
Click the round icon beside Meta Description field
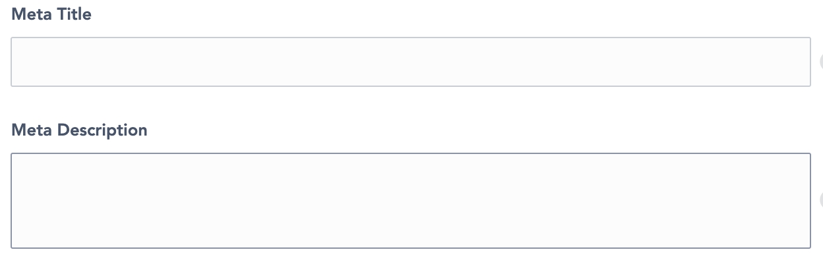[821, 201]
